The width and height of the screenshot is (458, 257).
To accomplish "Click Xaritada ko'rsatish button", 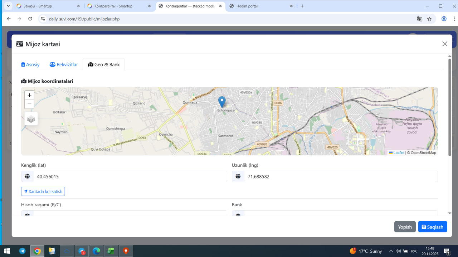I will (43, 192).
